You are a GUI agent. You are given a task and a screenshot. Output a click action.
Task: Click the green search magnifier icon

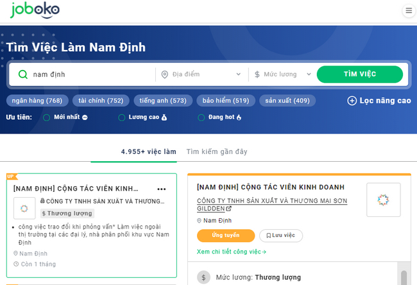(23, 74)
